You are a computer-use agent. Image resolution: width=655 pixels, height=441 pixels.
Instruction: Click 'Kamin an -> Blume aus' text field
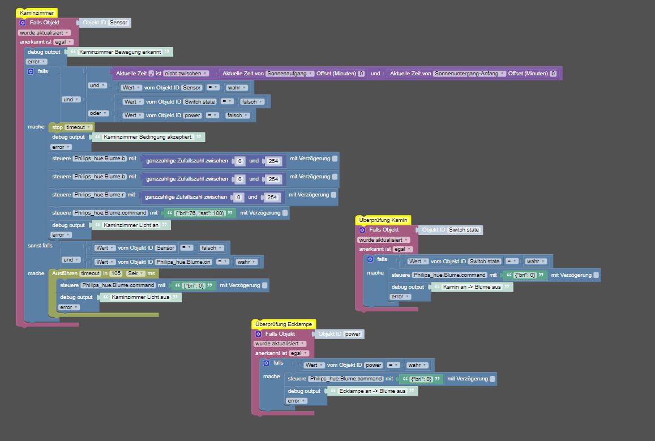472,287
